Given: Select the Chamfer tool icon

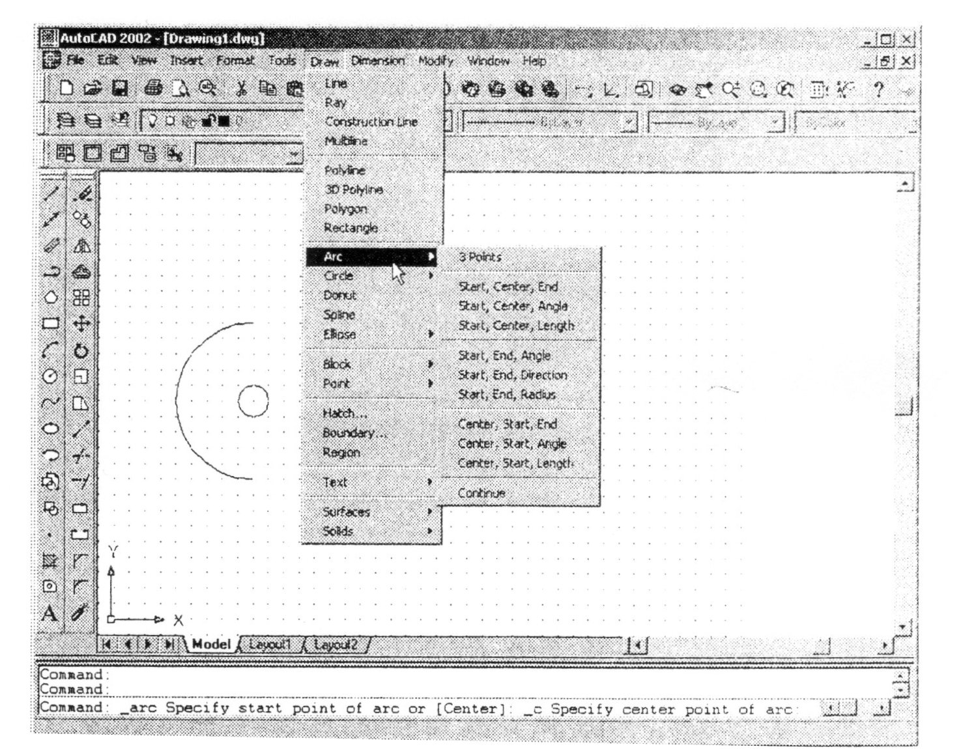Looking at the screenshot, I should pos(81,560).
